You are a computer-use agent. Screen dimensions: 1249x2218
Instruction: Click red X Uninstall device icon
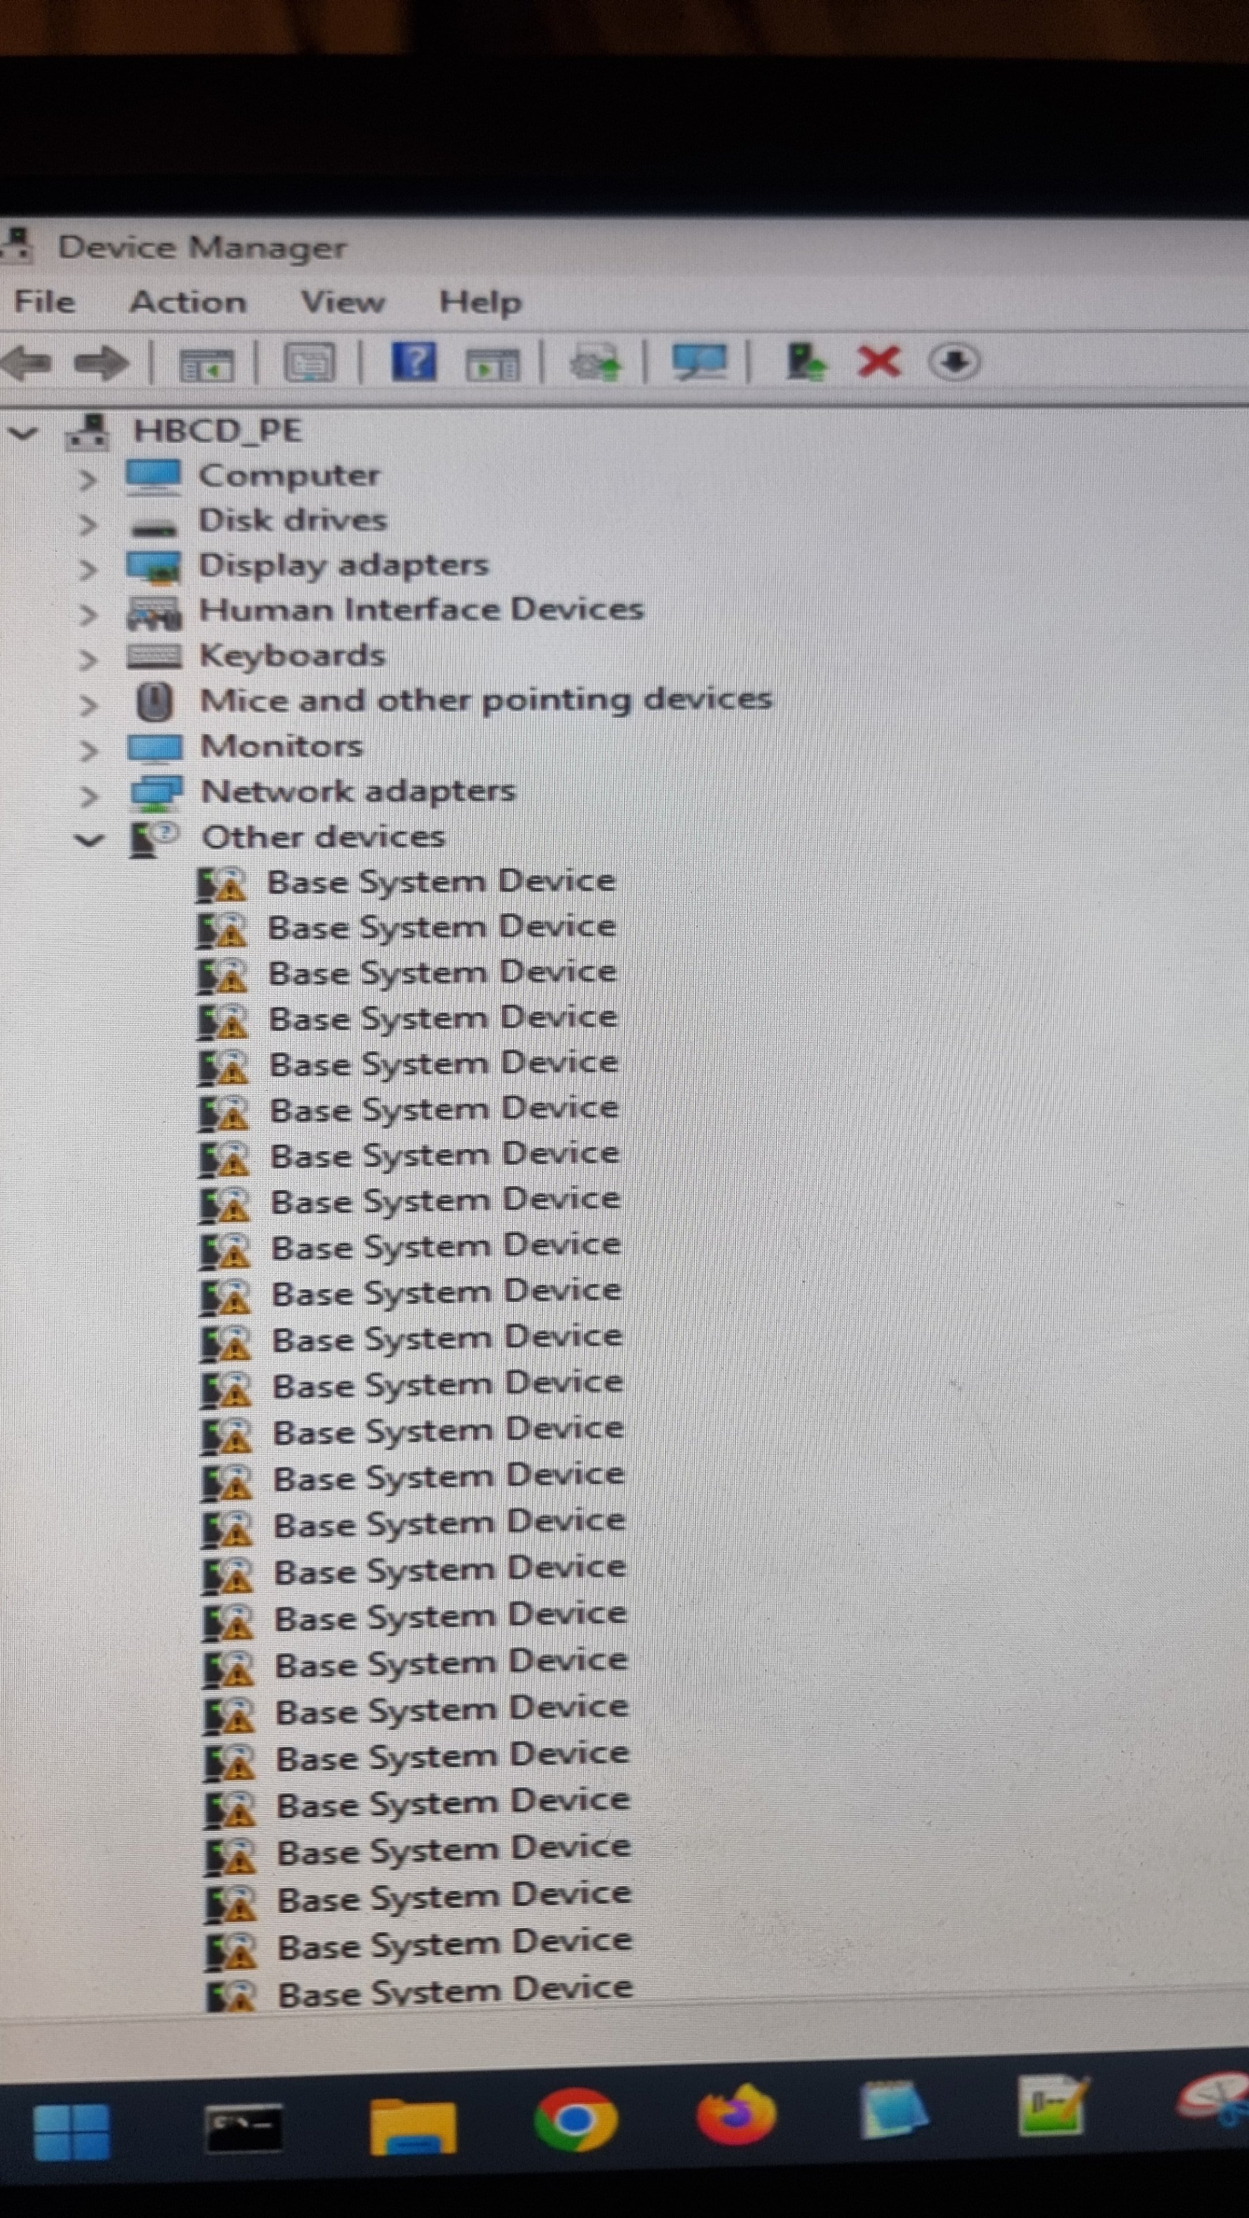click(879, 362)
